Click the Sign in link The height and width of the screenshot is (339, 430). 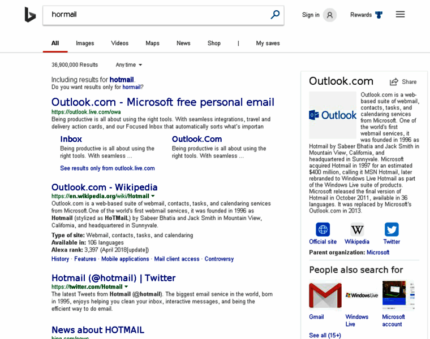[x=311, y=15]
